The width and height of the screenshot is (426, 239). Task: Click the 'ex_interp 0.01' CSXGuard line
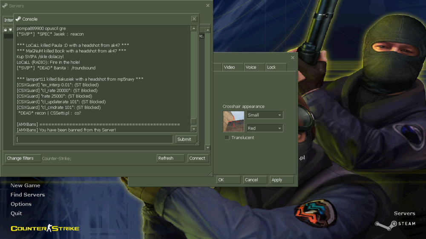tap(58, 85)
